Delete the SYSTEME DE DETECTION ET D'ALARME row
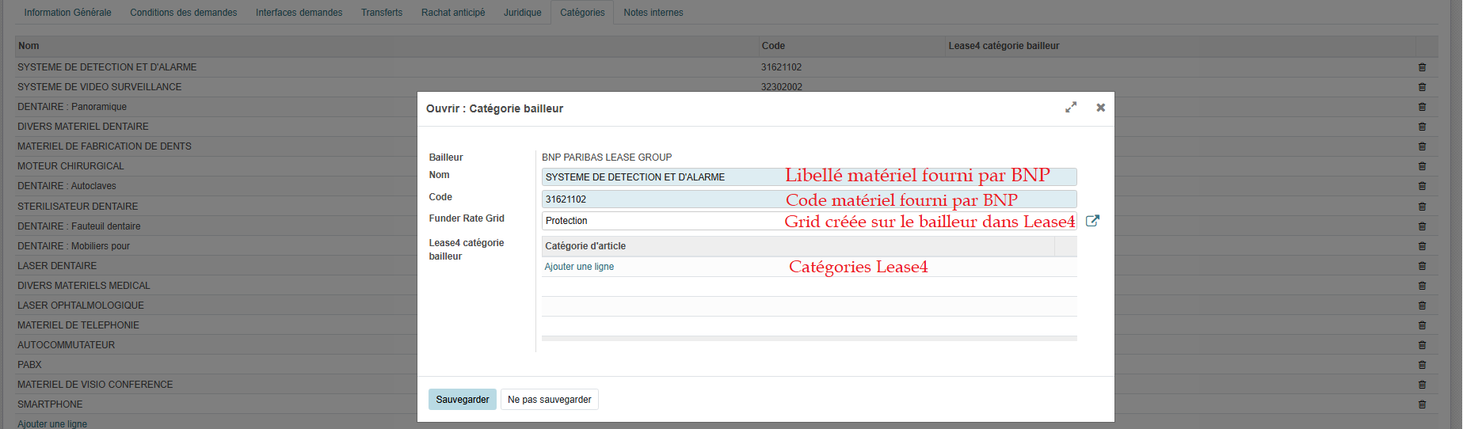 point(1422,67)
